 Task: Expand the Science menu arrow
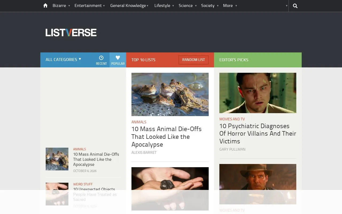click(196, 6)
